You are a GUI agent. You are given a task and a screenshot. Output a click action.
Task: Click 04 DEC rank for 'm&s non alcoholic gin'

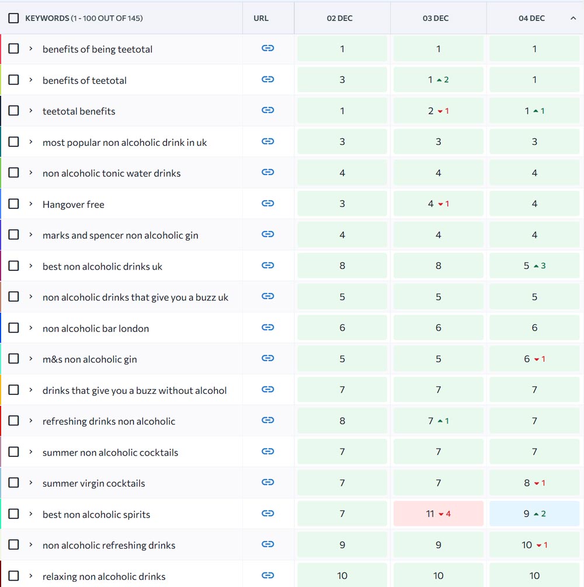tap(534, 359)
